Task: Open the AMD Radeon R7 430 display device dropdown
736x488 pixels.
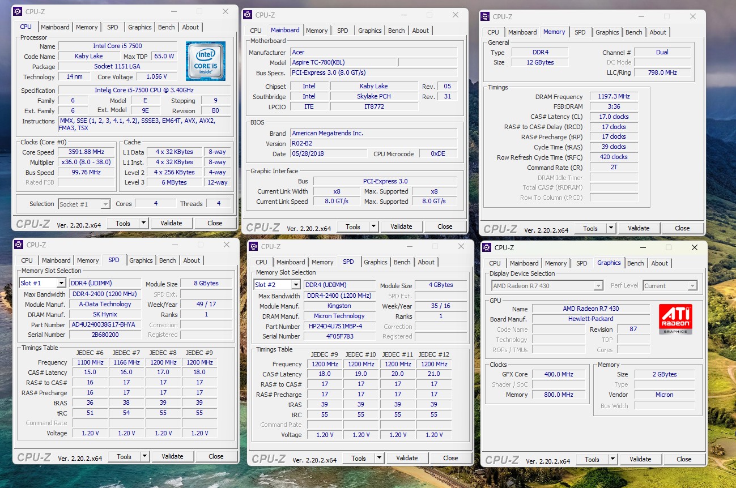Action: (598, 286)
